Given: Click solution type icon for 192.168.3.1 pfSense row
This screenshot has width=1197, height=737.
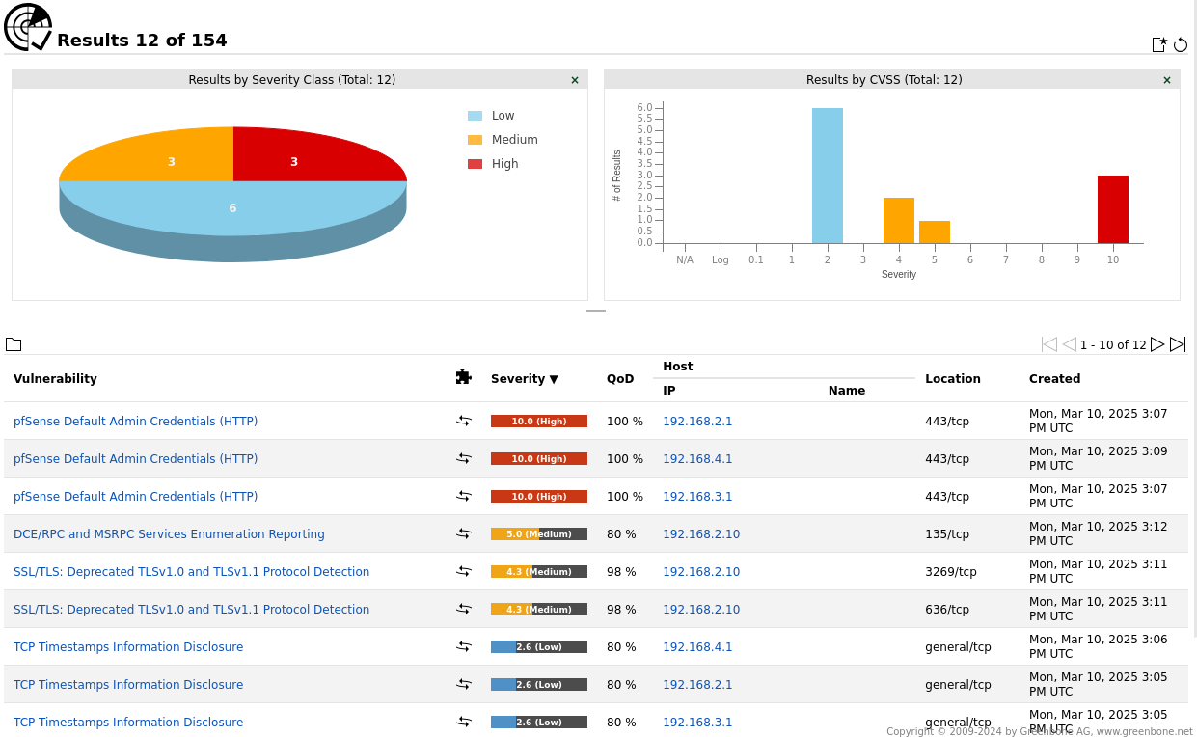Looking at the screenshot, I should (x=464, y=496).
